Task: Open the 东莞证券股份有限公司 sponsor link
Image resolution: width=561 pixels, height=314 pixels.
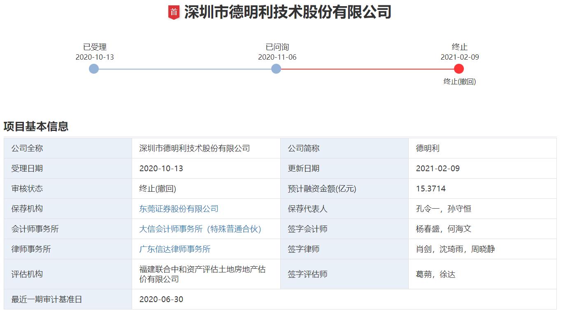Action: (179, 209)
